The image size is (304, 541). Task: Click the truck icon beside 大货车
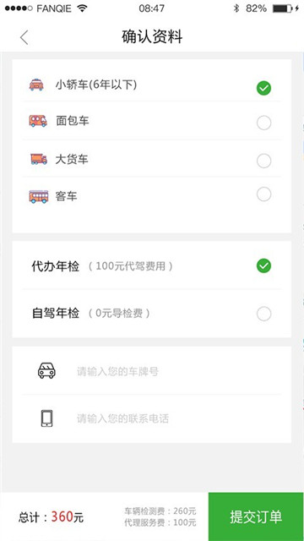click(38, 159)
